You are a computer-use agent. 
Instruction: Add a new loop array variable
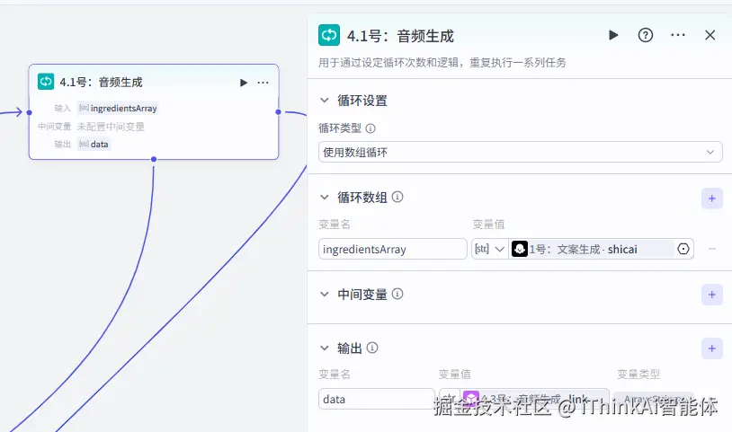[712, 198]
